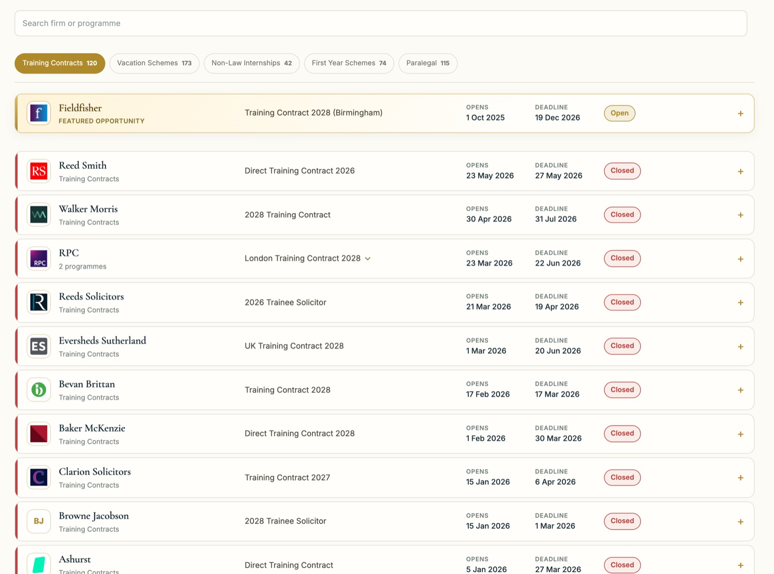774x574 pixels.
Task: Expand the RPC row plus icon
Action: (x=741, y=259)
